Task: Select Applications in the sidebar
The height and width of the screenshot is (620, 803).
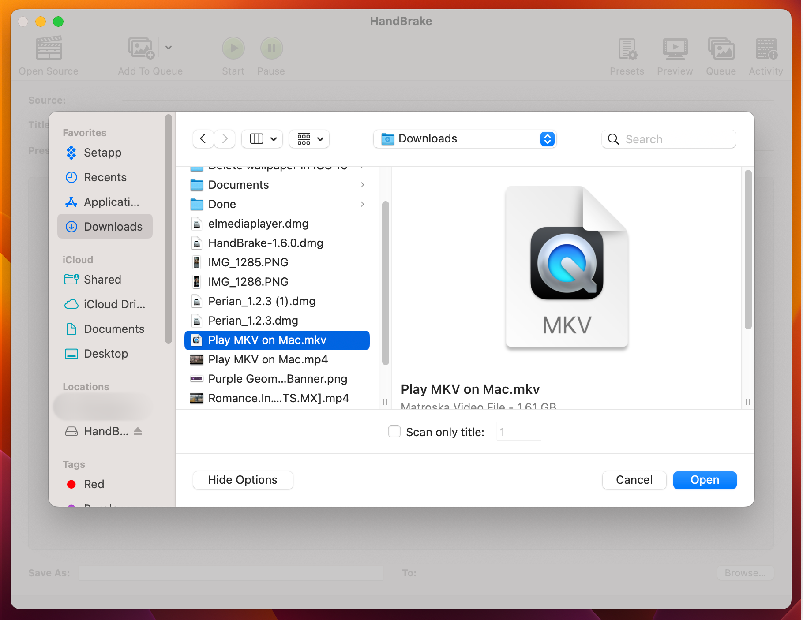Action: coord(105,202)
